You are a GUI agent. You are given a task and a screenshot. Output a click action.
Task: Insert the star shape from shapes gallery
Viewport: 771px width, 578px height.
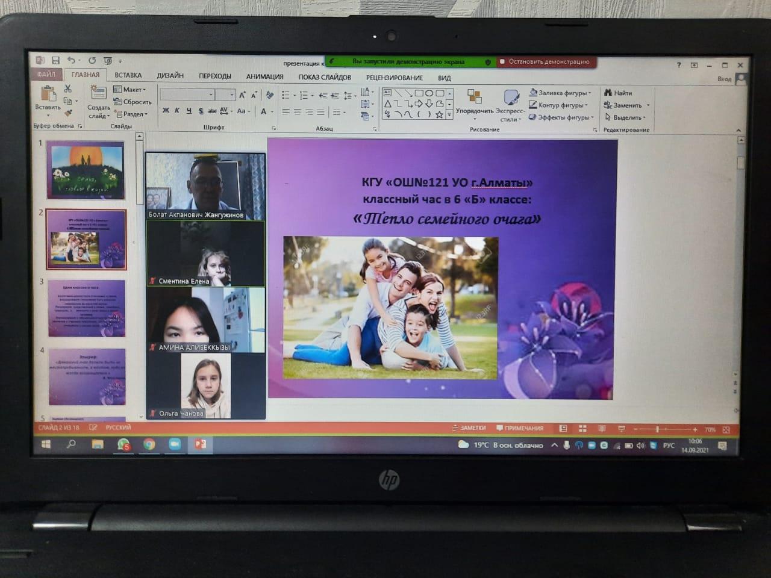pyautogui.click(x=439, y=114)
